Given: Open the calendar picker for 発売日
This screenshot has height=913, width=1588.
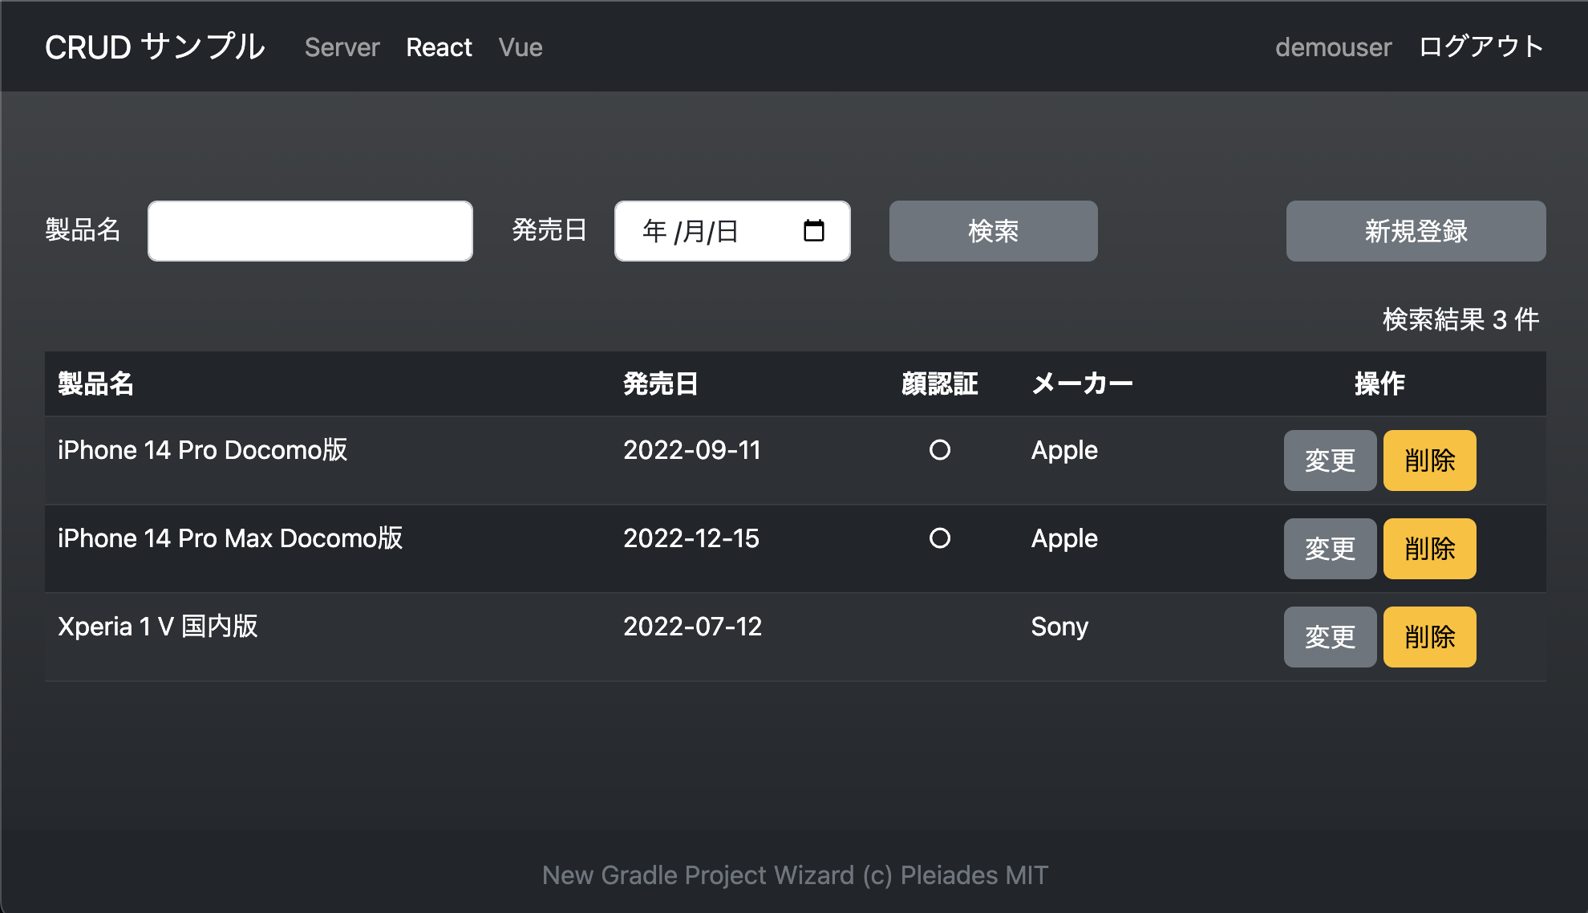Looking at the screenshot, I should [815, 231].
